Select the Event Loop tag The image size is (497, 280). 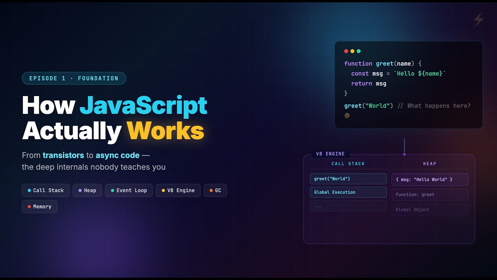point(129,191)
